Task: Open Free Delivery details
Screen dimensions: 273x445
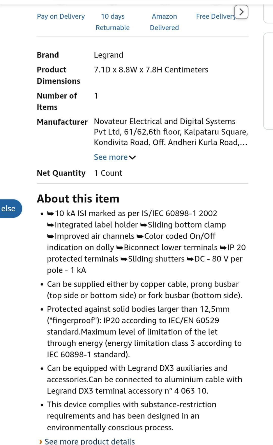Action: click(216, 16)
